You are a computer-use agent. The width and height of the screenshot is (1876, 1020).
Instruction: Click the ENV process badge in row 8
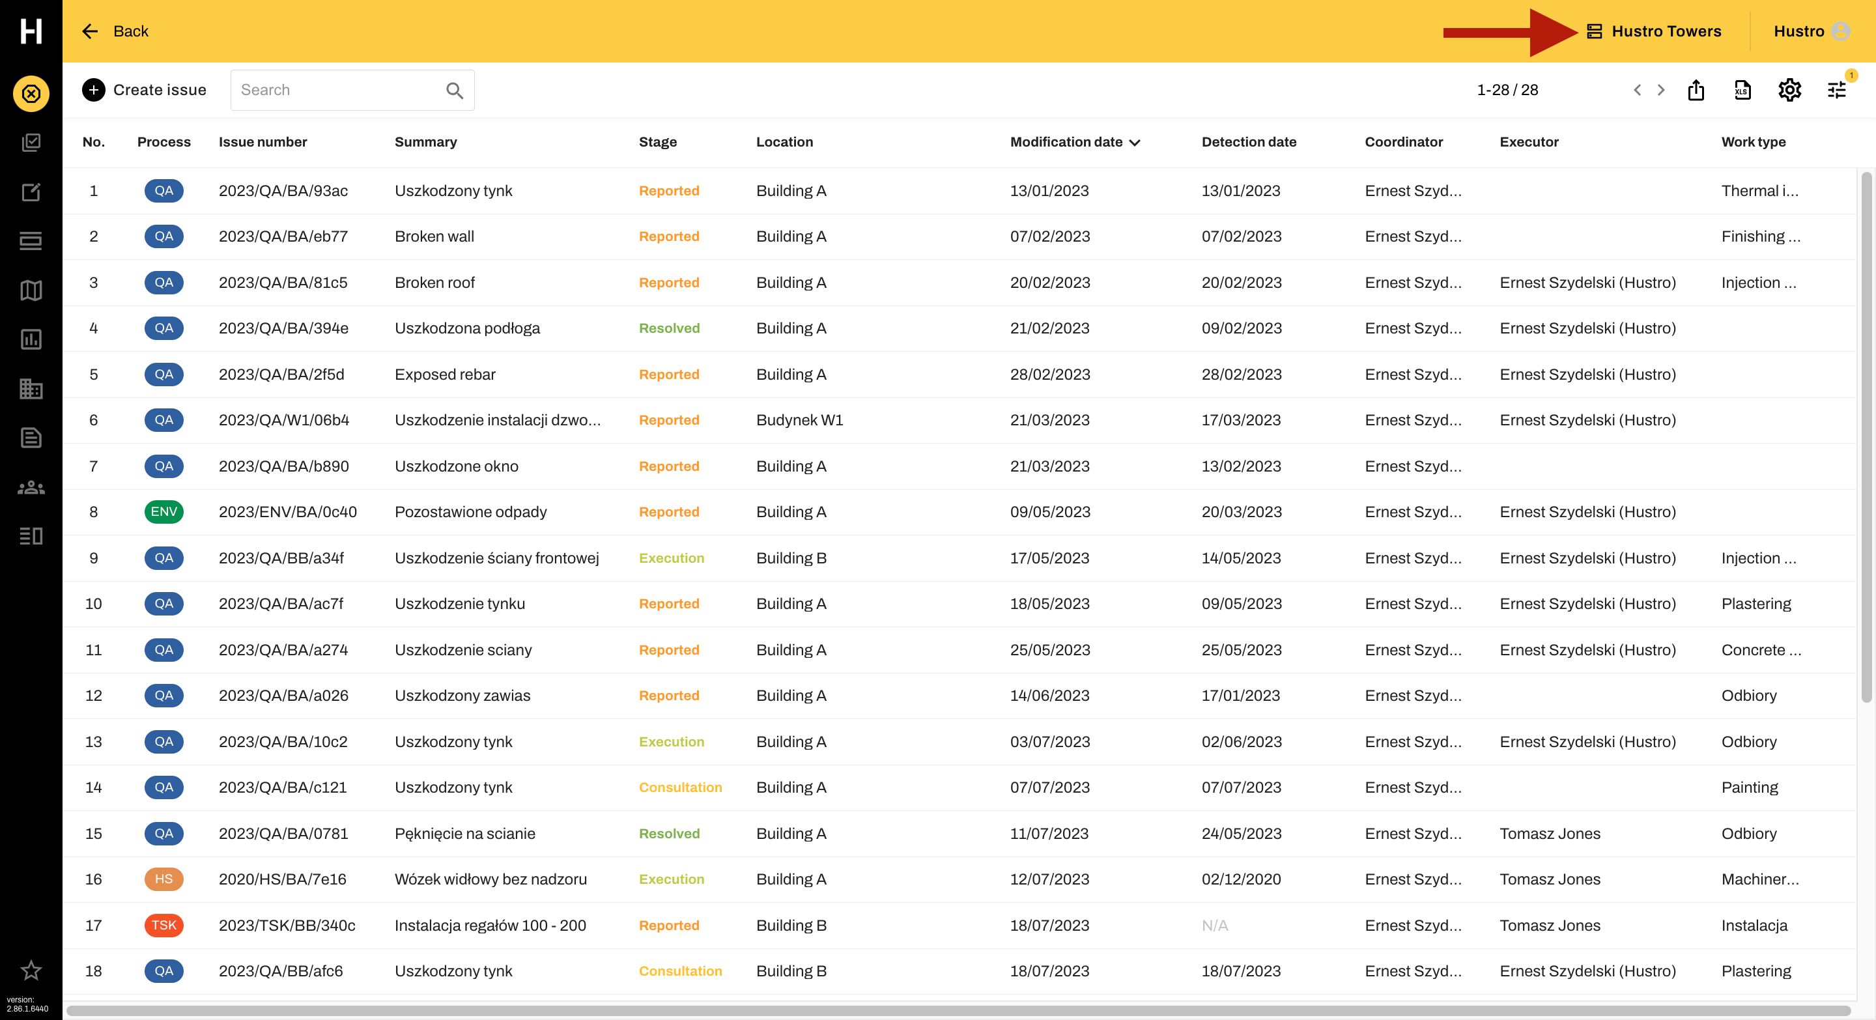[x=164, y=512]
